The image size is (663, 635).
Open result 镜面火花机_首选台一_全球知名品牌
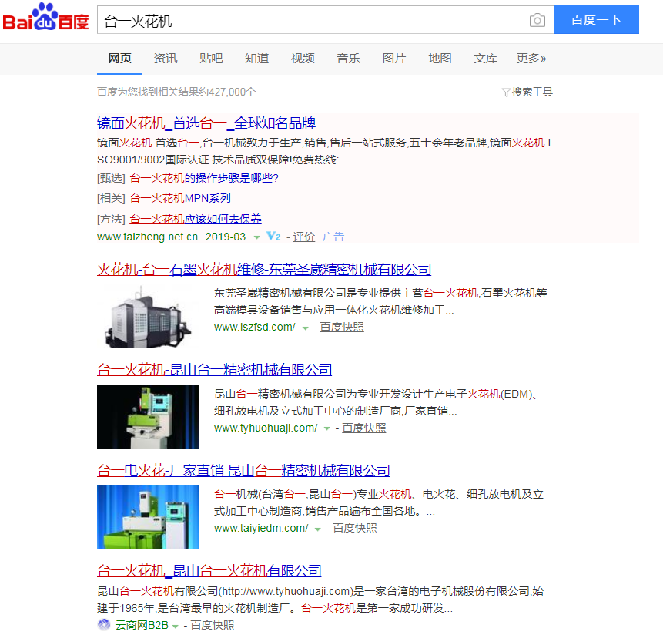click(x=206, y=123)
